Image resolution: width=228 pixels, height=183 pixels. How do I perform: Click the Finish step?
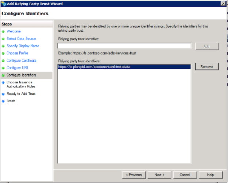[x=11, y=101]
